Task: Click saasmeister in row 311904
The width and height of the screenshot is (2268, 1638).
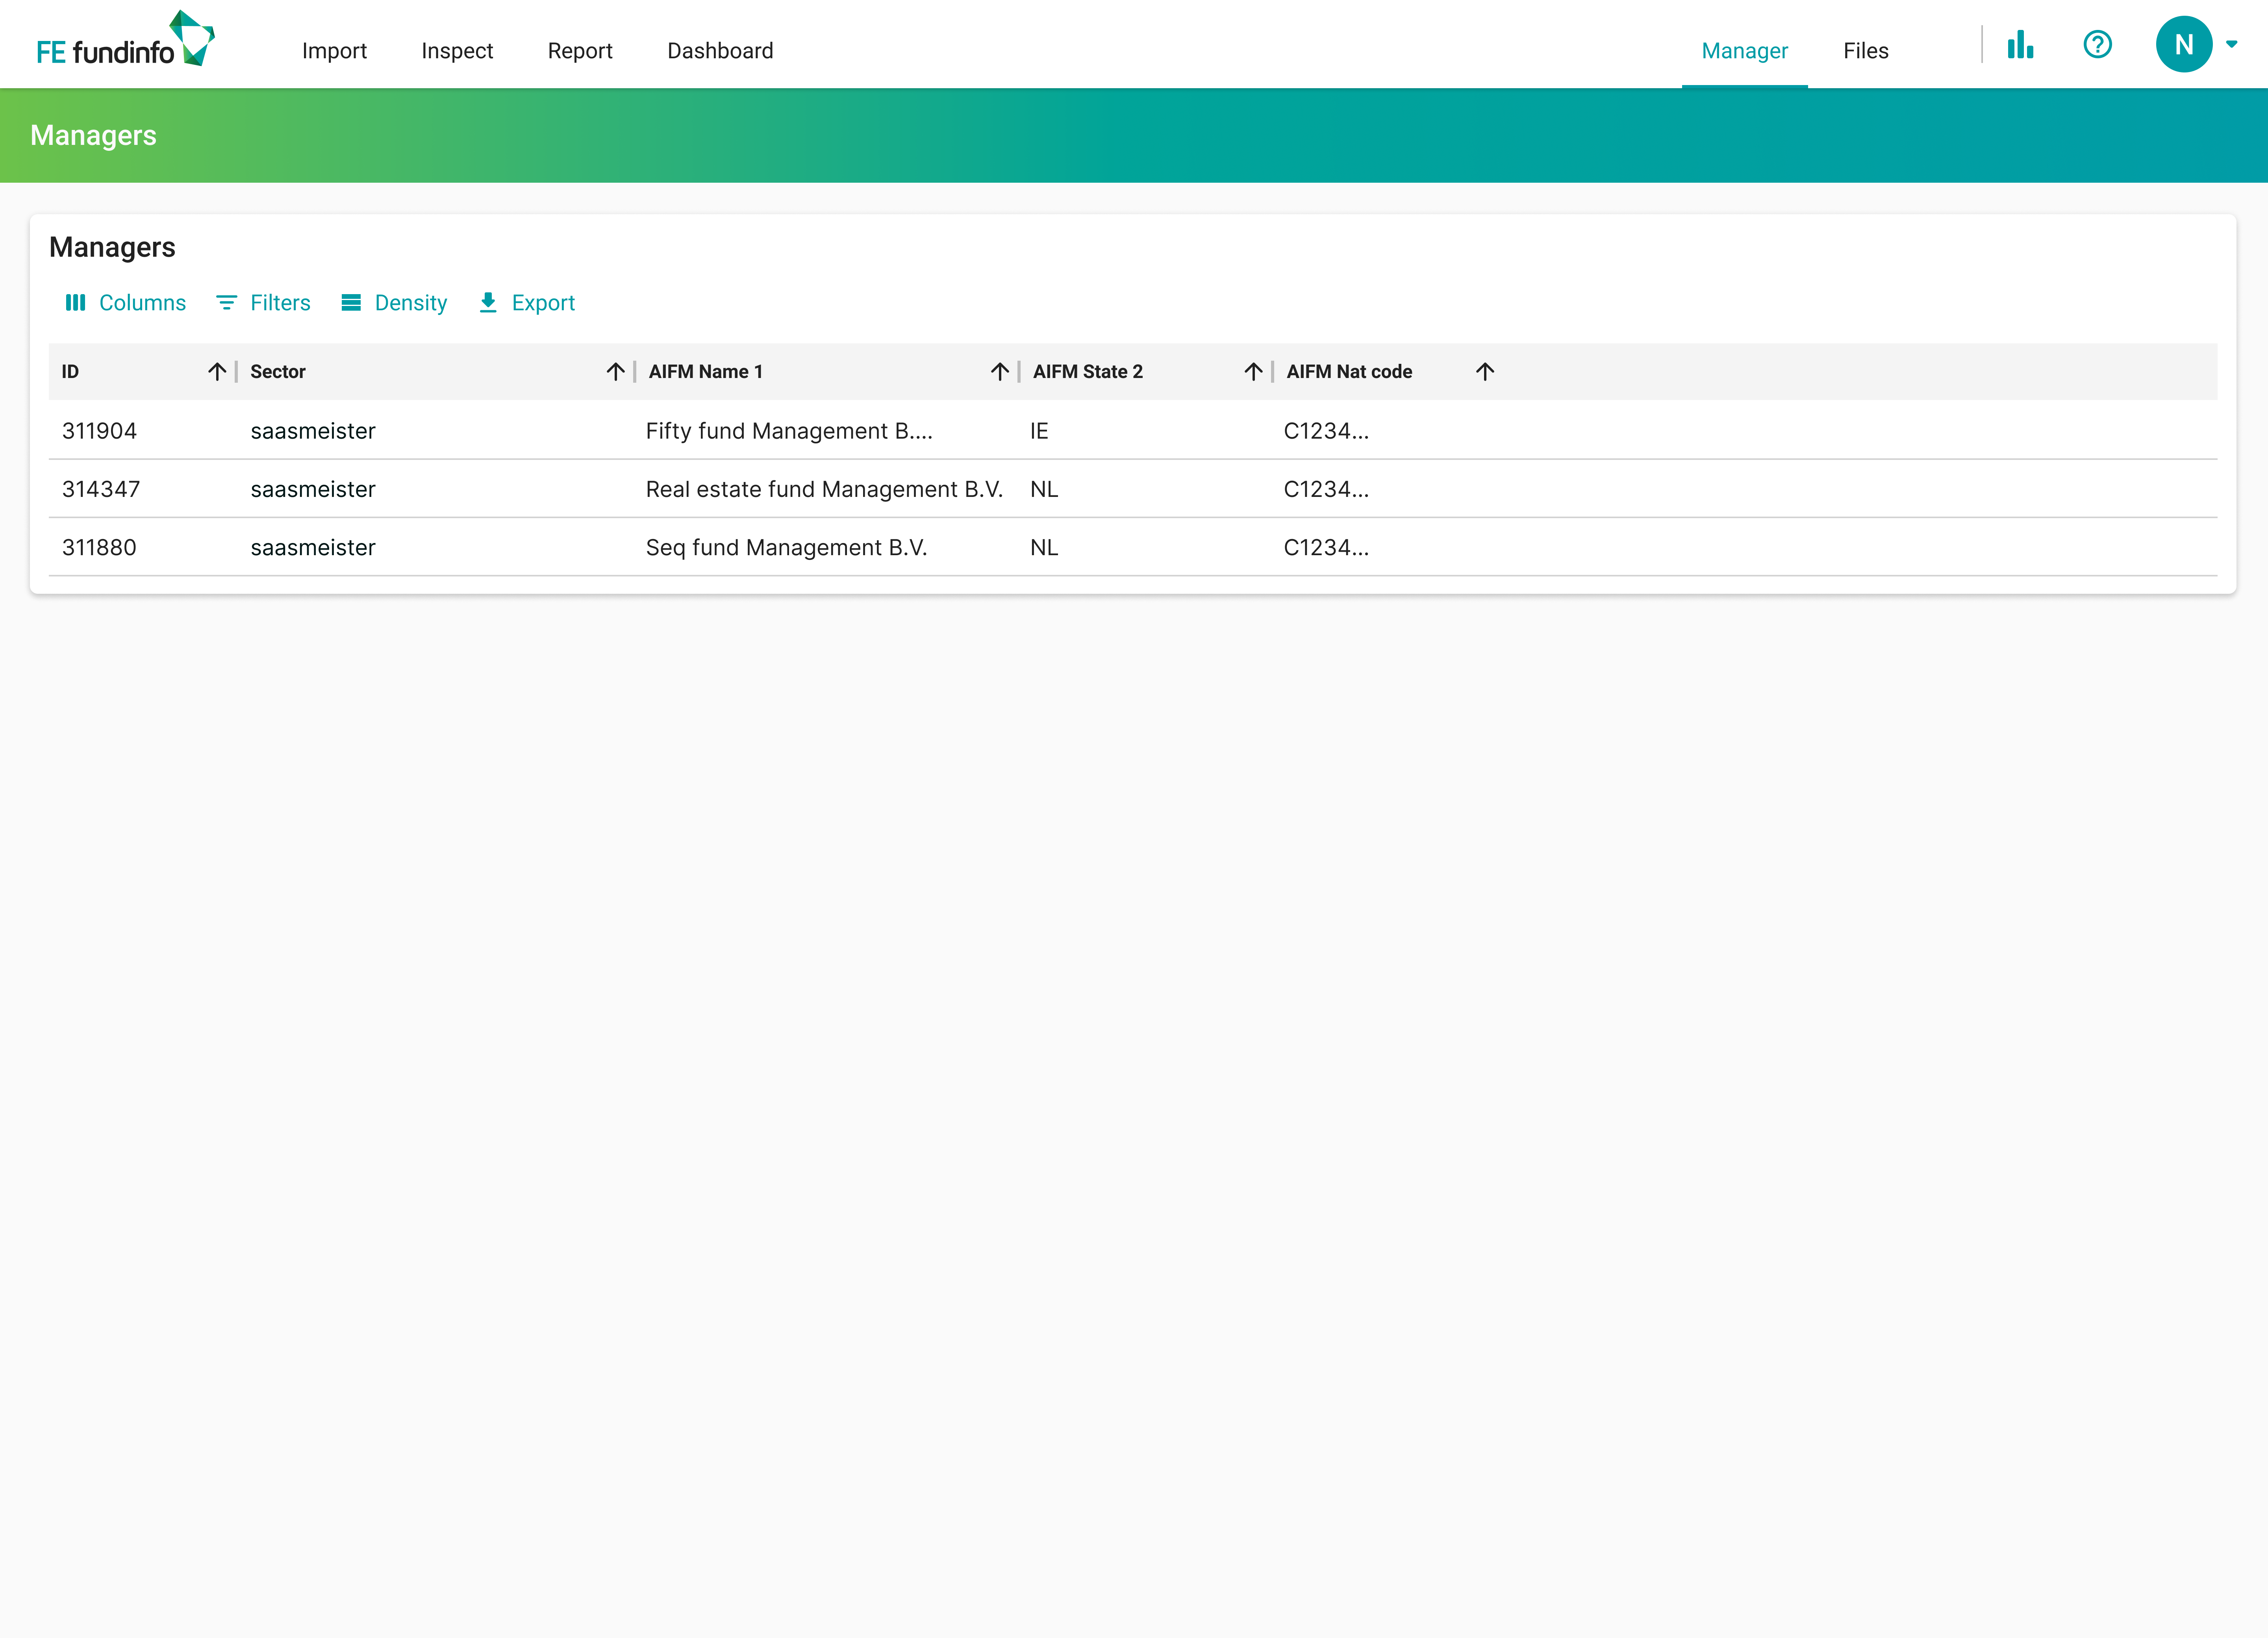Action: [x=313, y=431]
